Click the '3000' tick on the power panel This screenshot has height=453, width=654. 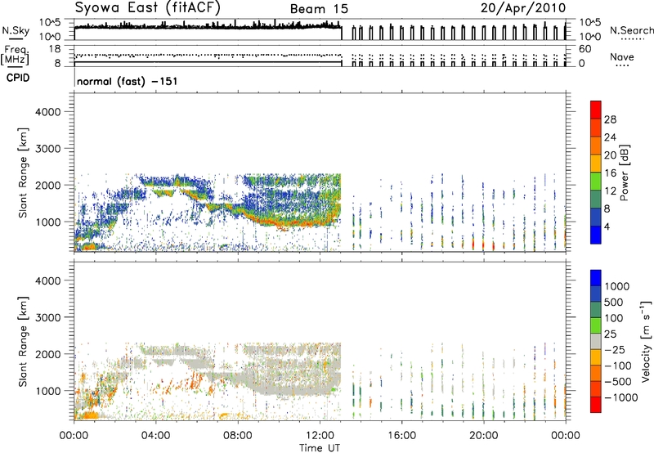click(48, 149)
